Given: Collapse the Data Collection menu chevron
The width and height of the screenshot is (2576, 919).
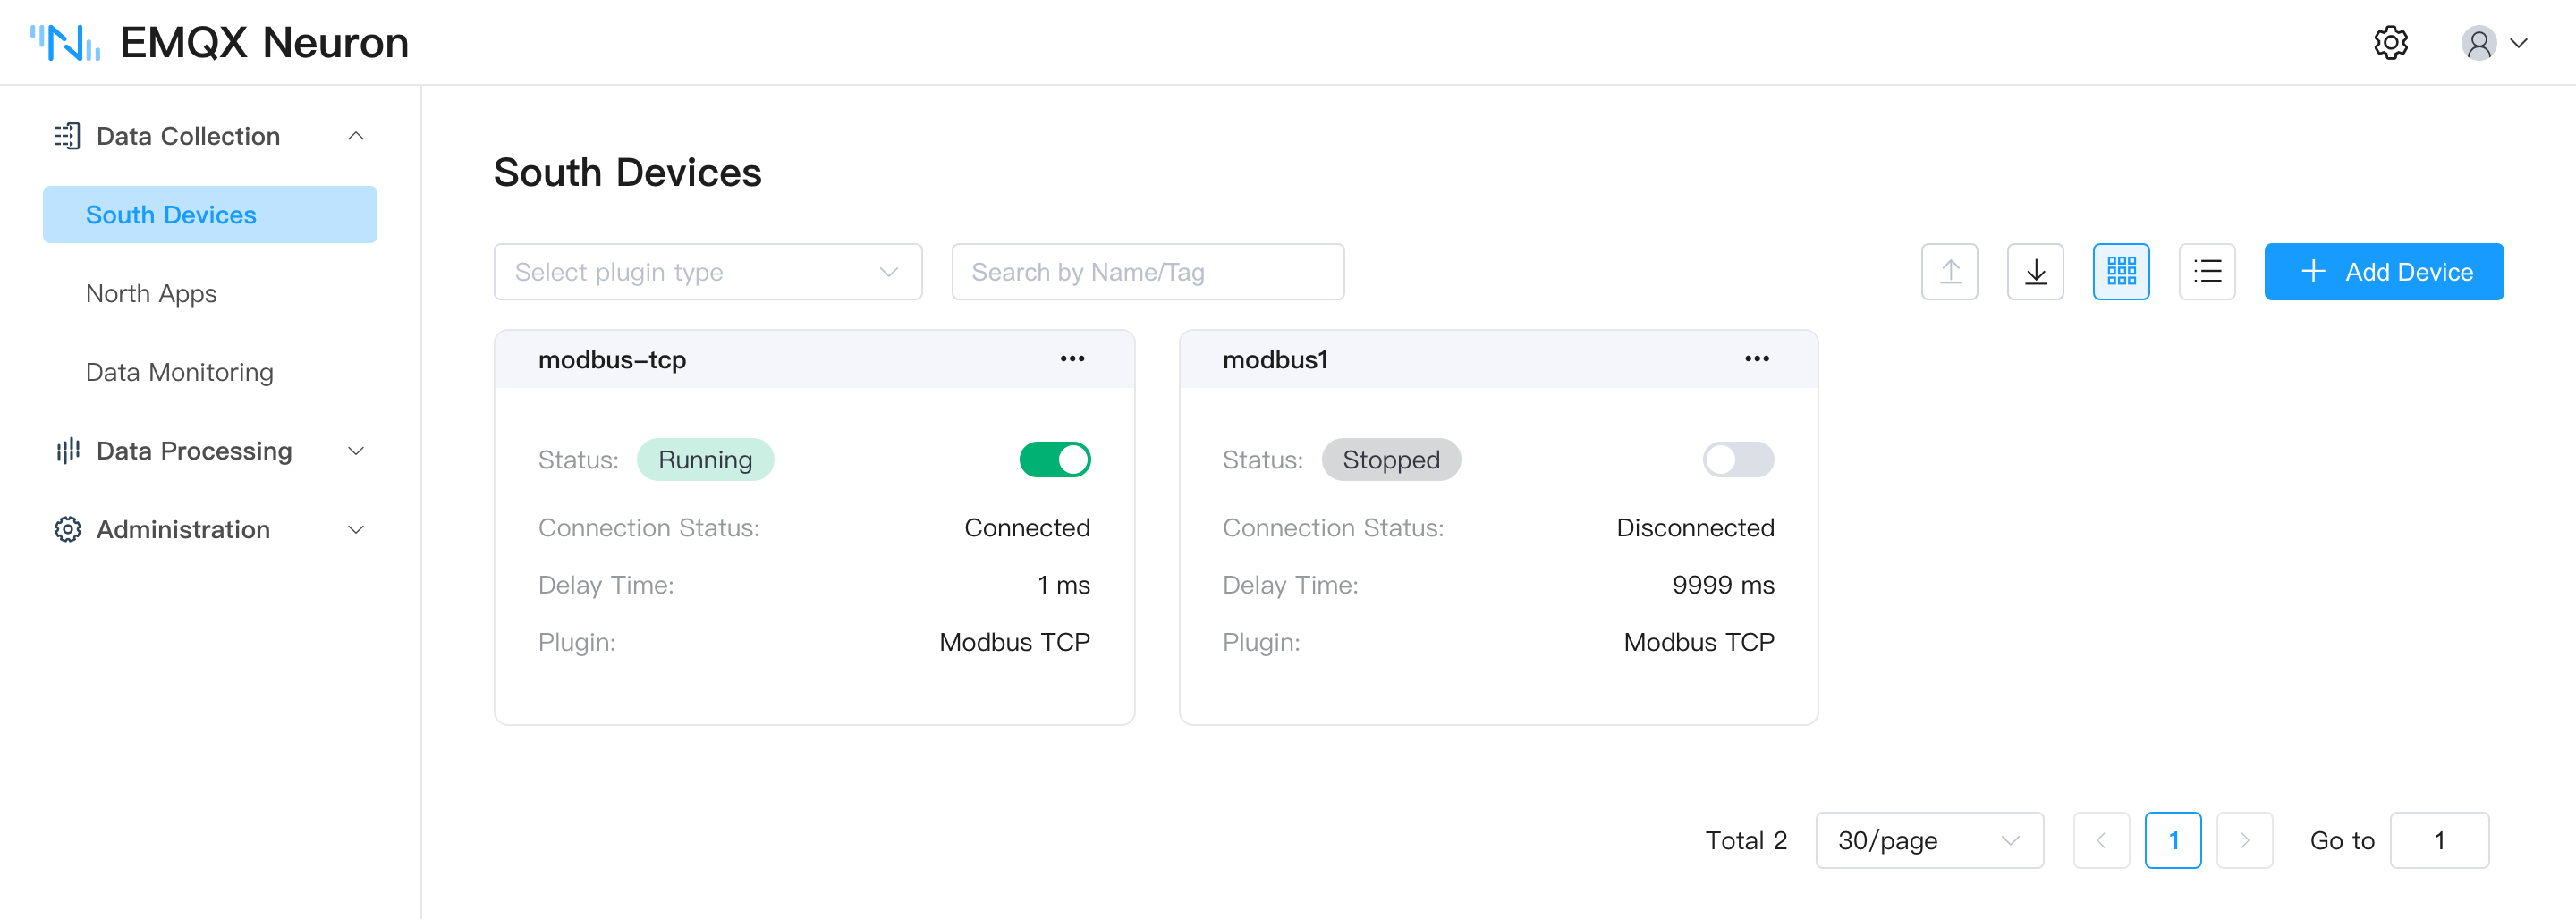Looking at the screenshot, I should [356, 136].
